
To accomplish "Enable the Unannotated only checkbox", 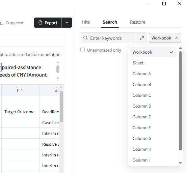I will (x=82, y=50).
